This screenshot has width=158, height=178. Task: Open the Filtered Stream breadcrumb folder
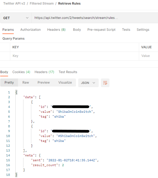click(x=42, y=4)
